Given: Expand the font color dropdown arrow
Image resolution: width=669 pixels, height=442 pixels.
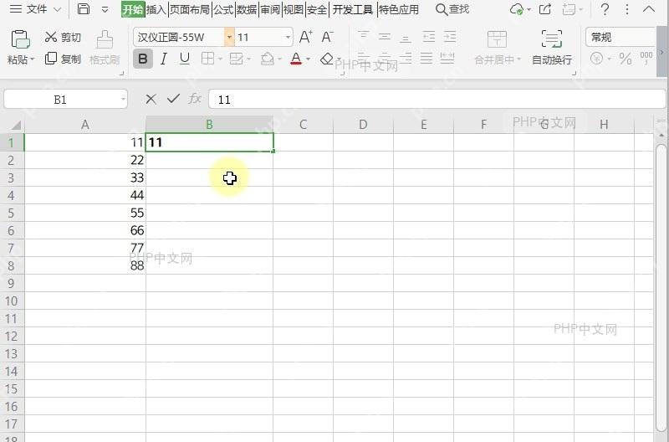Looking at the screenshot, I should pyautogui.click(x=308, y=59).
